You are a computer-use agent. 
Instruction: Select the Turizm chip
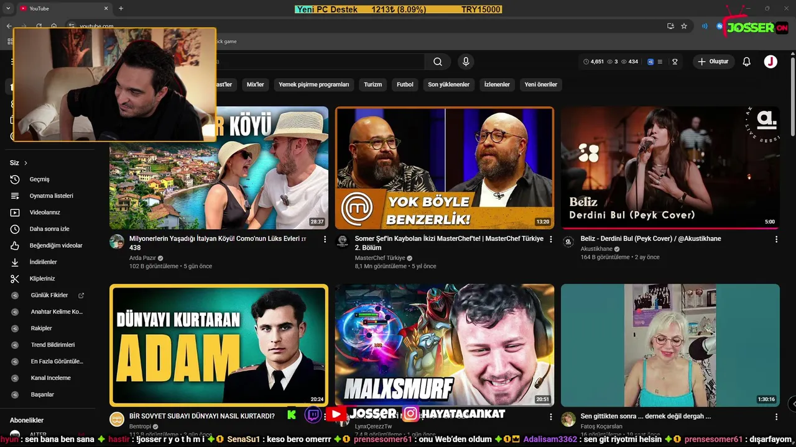373,84
